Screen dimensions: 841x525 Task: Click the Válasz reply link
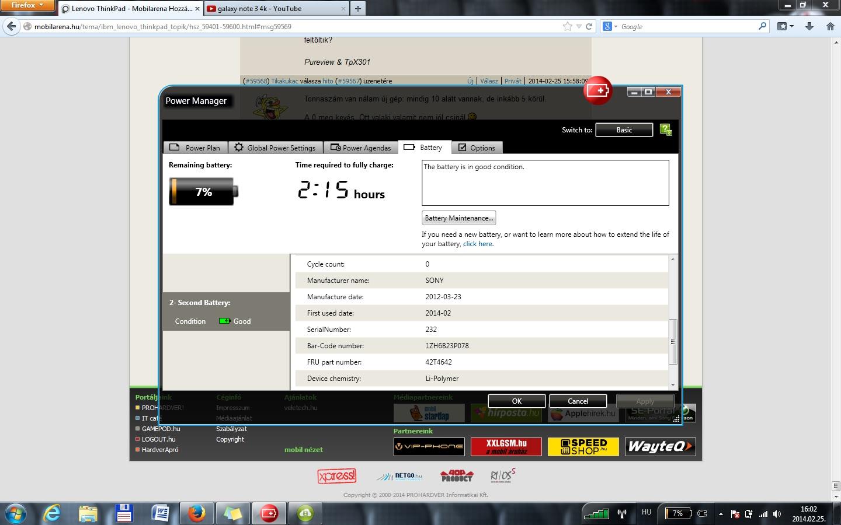[489, 81]
